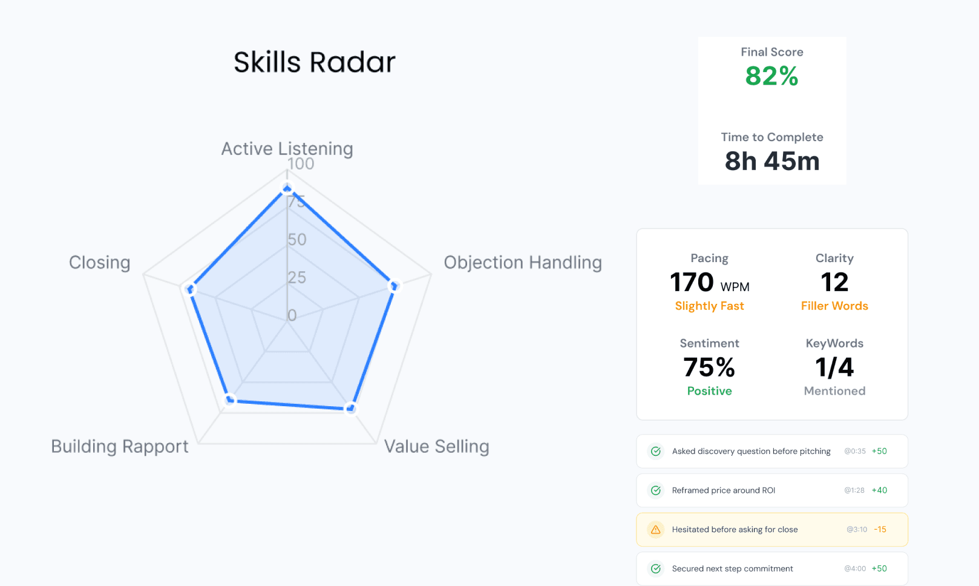The width and height of the screenshot is (979, 586).
Task: Select the Building Rapport data point on radar
Action: tap(230, 400)
